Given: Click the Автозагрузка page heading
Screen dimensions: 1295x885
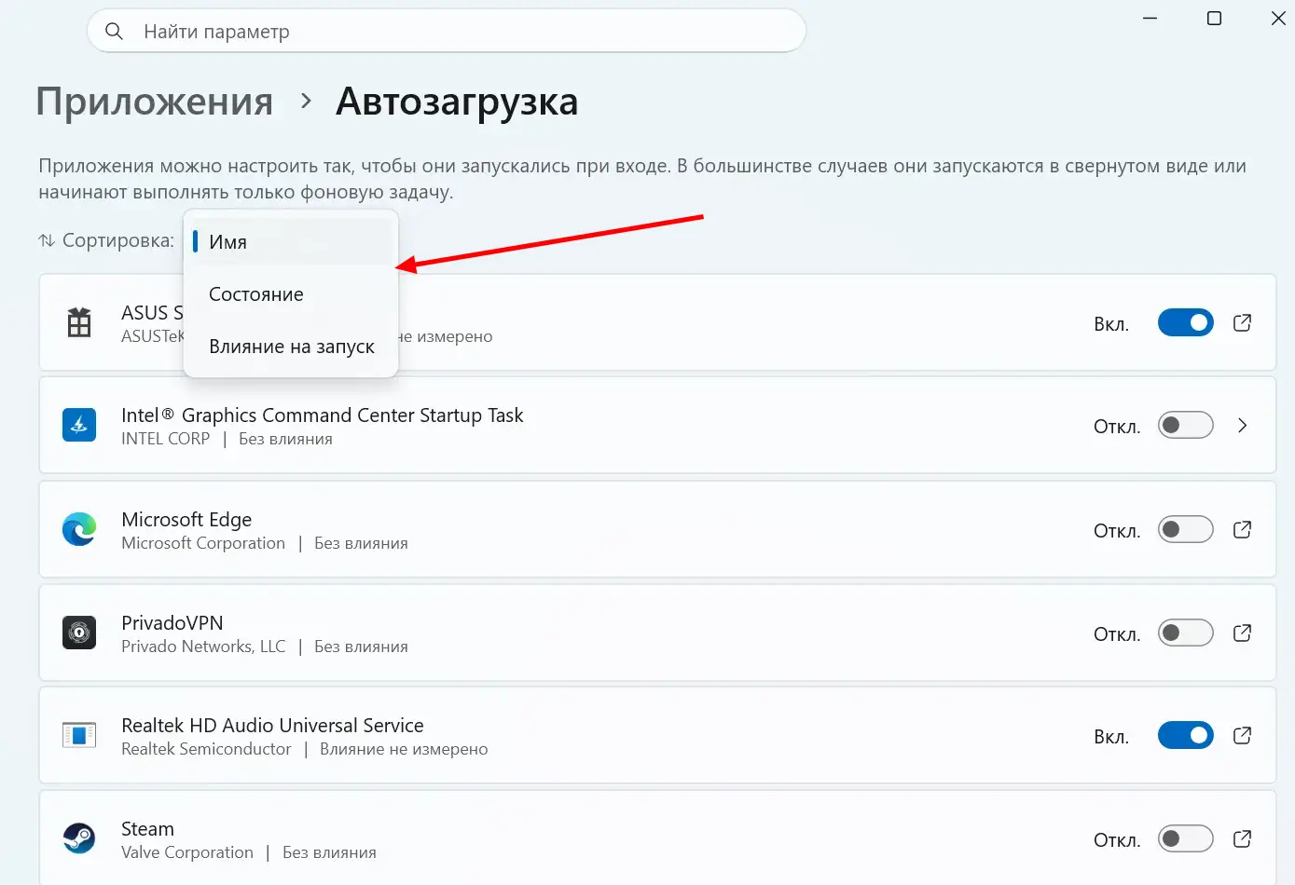Looking at the screenshot, I should 457,102.
